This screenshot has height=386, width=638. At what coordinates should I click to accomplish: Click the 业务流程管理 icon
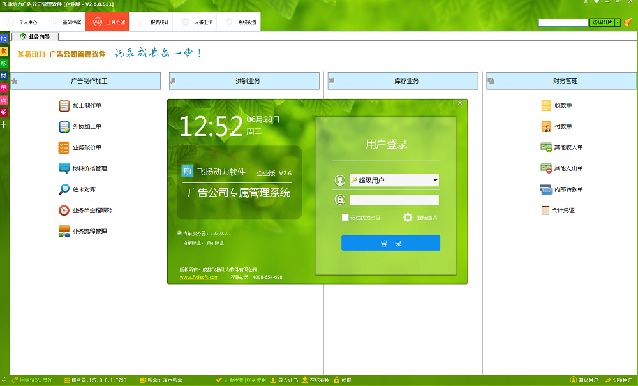[64, 232]
